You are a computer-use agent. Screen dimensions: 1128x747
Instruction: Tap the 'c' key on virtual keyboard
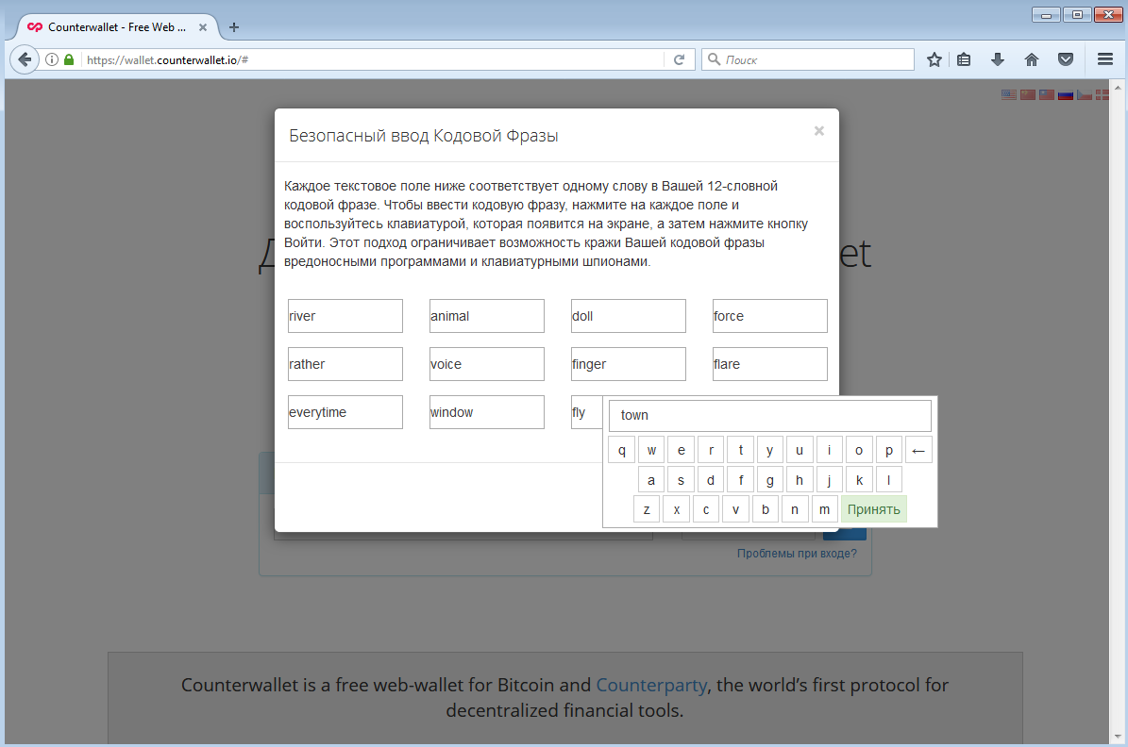point(706,509)
